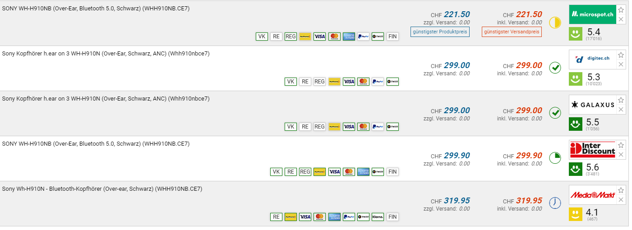
Task: Click the green checkmark availability icon for digitec
Action: pos(555,68)
